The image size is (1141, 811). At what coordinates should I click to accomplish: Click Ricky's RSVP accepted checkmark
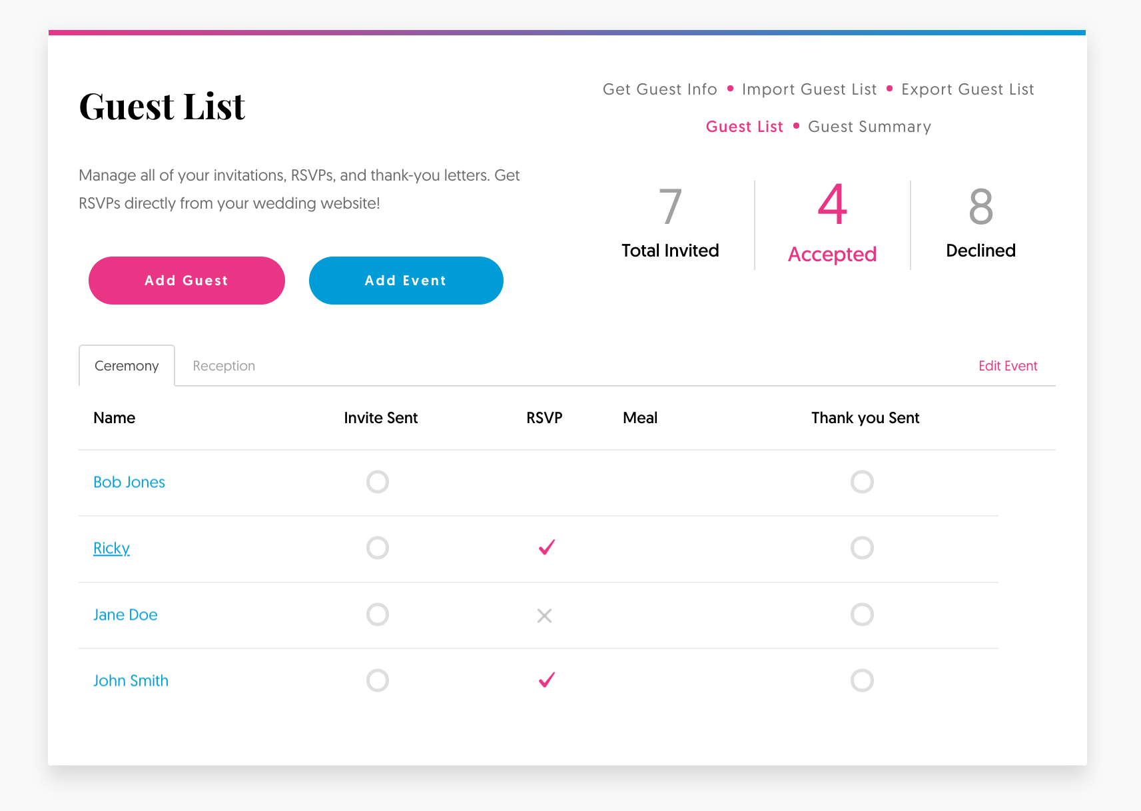click(x=546, y=547)
